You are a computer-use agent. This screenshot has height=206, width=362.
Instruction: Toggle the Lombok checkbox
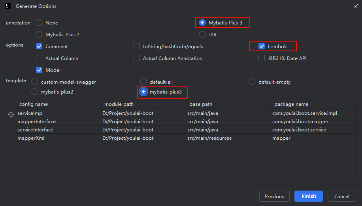pos(262,46)
